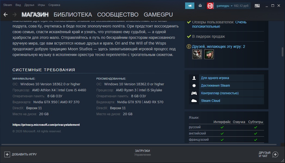Click the window resize grip corner
The image size is (285, 163).
pyautogui.click(x=283, y=161)
